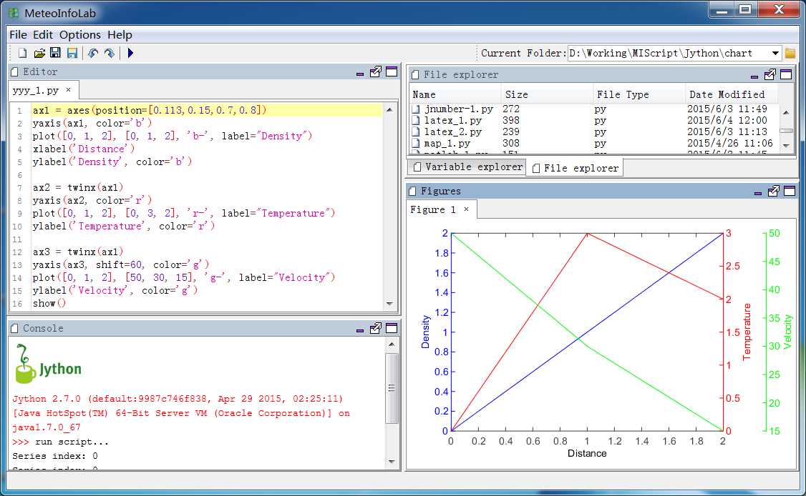The width and height of the screenshot is (806, 496).
Task: Click the Velocity axis label in the figure
Action: (x=787, y=332)
